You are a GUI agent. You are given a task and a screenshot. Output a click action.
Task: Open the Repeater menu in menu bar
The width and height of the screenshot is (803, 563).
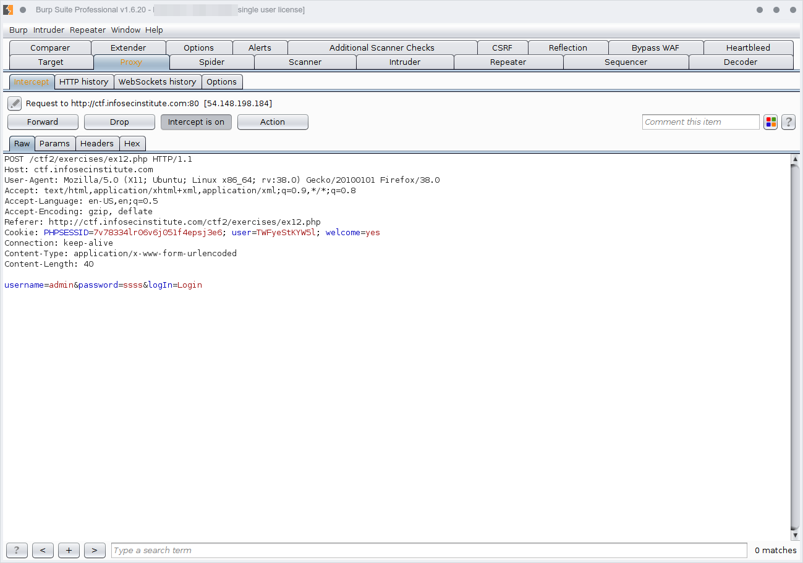tap(88, 30)
